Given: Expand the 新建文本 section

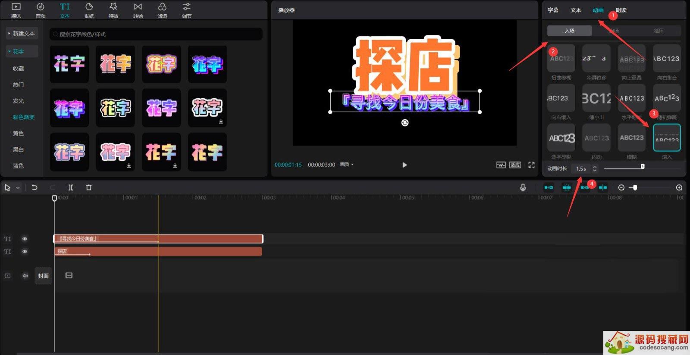Looking at the screenshot, I should pos(22,34).
